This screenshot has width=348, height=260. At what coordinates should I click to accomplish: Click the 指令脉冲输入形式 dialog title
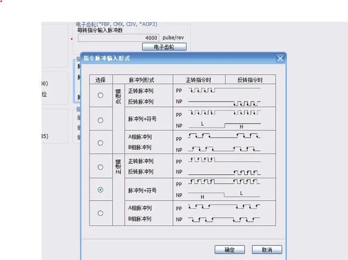tap(107, 58)
